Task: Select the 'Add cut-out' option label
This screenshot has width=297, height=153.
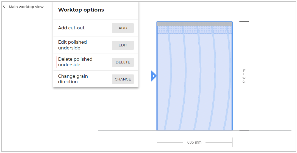Action: point(71,28)
